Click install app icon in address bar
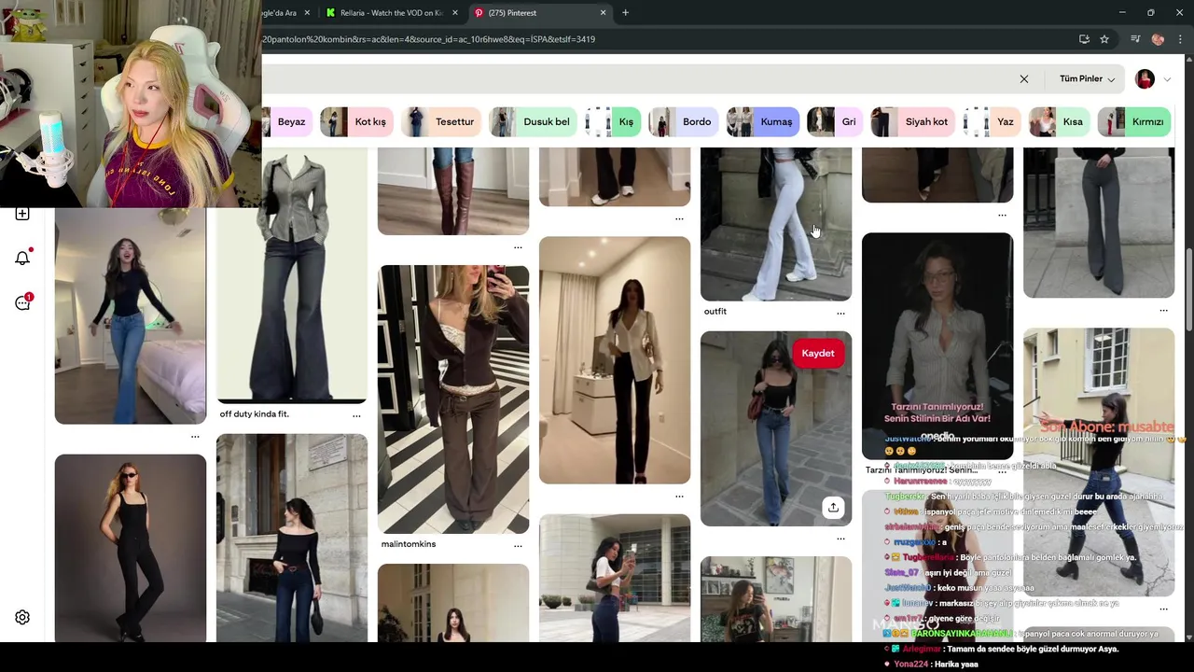This screenshot has height=672, width=1194. (x=1084, y=39)
